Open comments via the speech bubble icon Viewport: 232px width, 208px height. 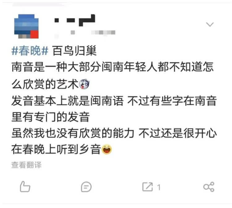click(86, 187)
